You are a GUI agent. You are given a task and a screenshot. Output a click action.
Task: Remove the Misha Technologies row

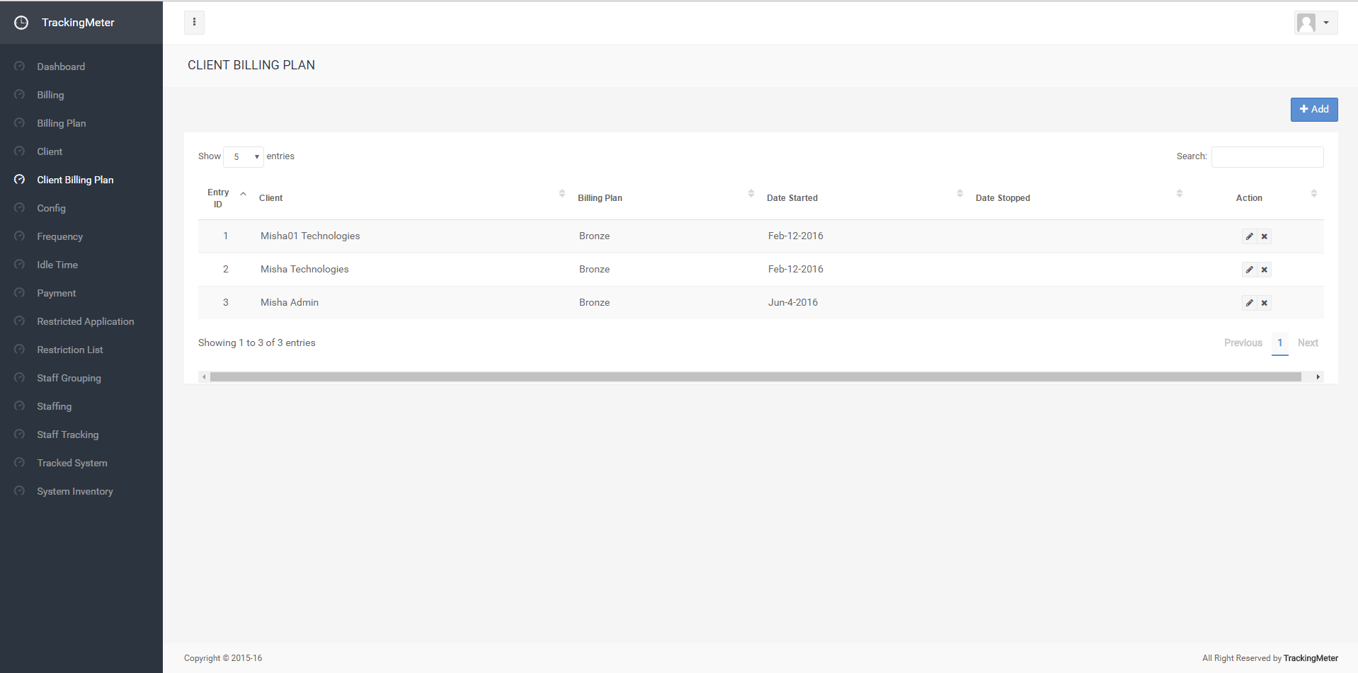(x=1264, y=270)
